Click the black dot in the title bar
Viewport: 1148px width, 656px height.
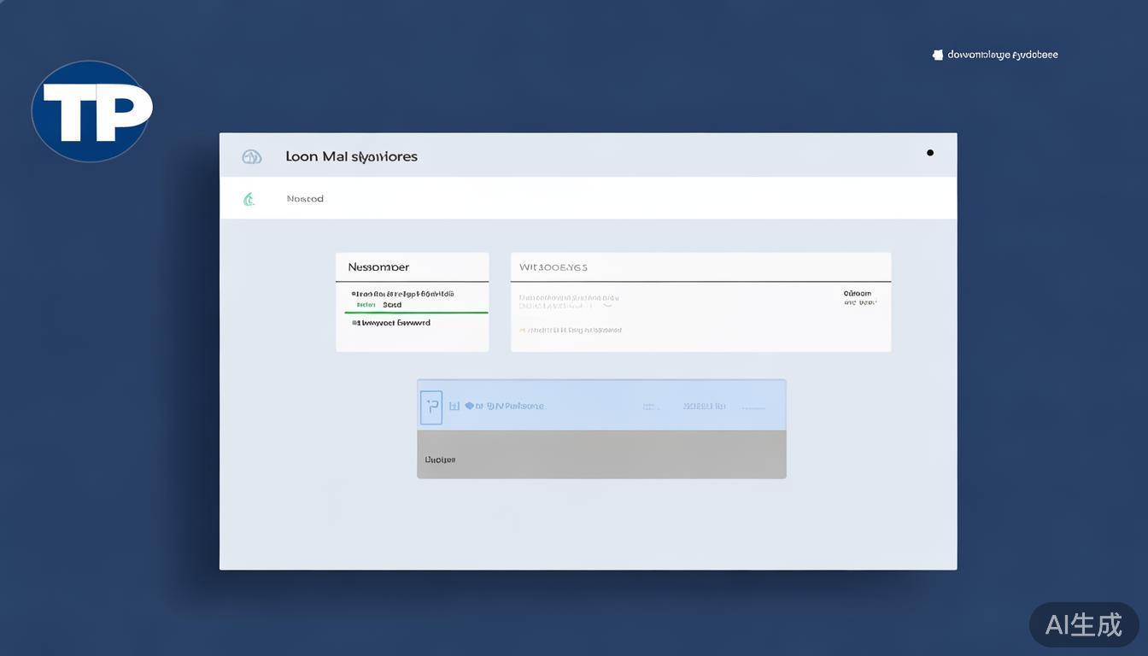pyautogui.click(x=930, y=153)
